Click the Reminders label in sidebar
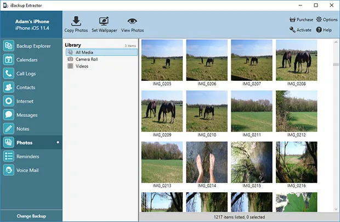The image size is (340, 222). point(28,157)
